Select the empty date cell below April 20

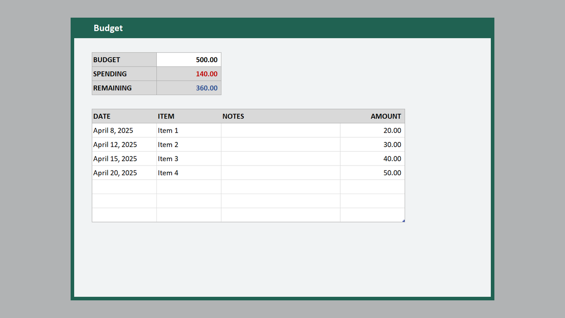(x=124, y=187)
